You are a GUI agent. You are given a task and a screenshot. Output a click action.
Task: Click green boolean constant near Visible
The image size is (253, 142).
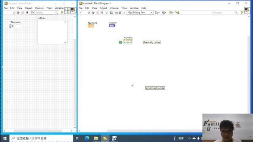click(121, 42)
